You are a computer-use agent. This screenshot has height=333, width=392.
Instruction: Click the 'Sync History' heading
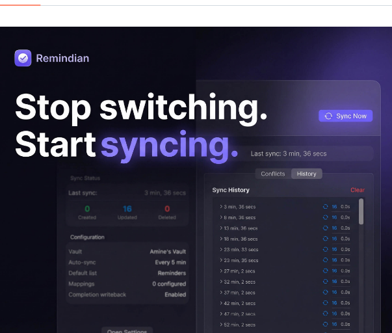click(x=231, y=190)
